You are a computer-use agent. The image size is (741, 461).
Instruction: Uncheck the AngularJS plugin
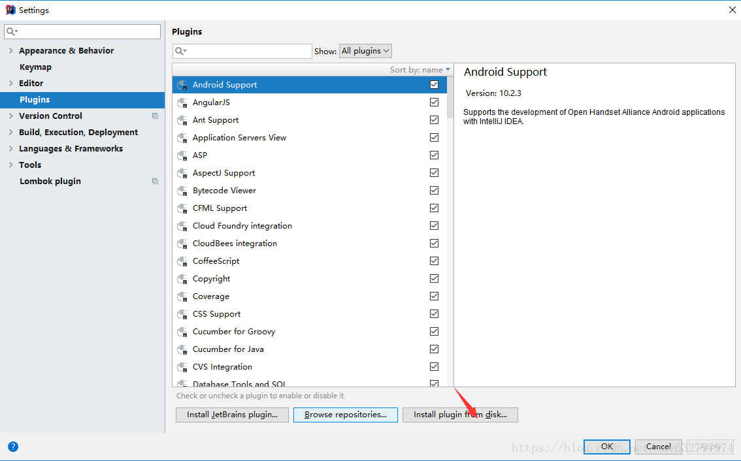click(x=435, y=102)
